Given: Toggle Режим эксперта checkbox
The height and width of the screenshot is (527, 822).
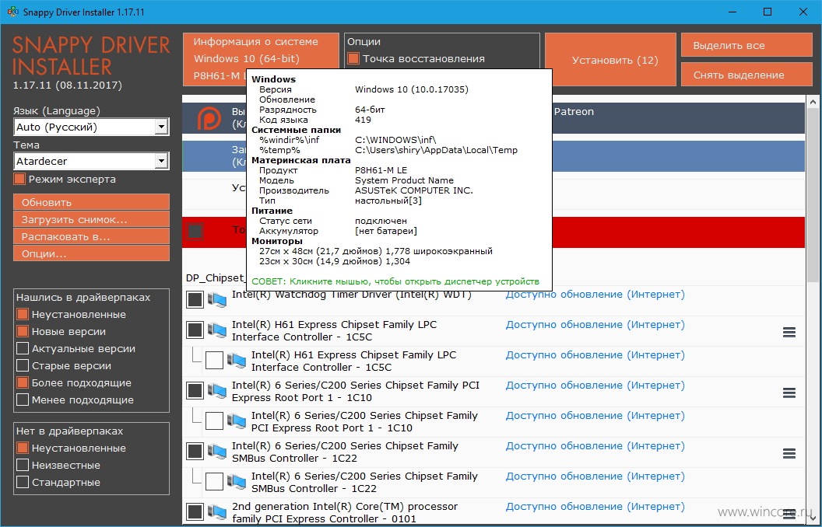Looking at the screenshot, I should pos(20,179).
